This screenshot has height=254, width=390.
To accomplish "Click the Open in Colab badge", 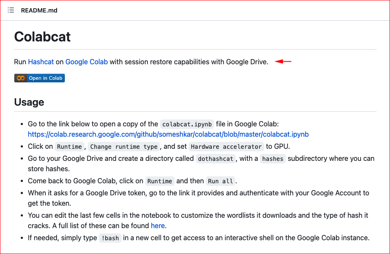I will point(39,78).
